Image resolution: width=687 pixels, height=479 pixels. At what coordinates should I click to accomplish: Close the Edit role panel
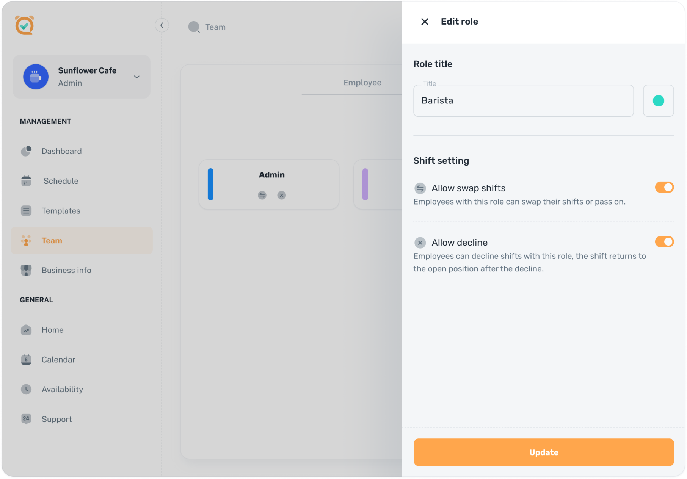(x=425, y=22)
